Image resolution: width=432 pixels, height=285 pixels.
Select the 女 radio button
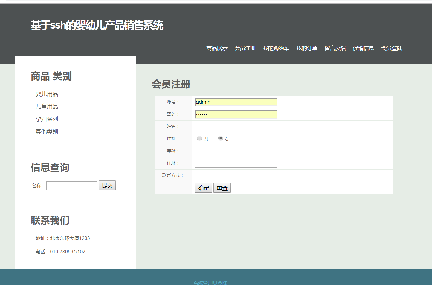click(x=221, y=138)
